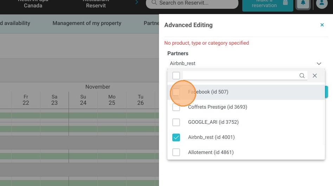Select Monday 25 calendar column header

(112, 100)
